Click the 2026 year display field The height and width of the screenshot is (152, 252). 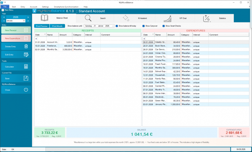16,17
